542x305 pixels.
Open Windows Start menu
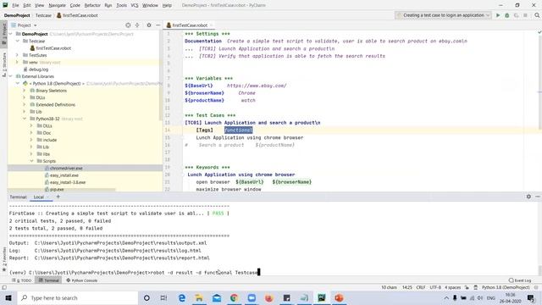8,297
